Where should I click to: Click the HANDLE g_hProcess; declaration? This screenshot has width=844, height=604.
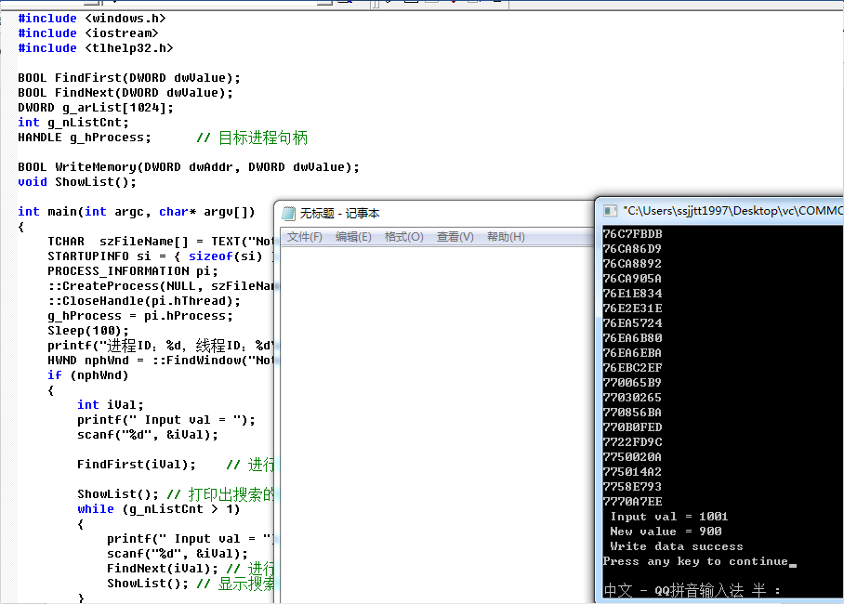[x=84, y=138]
